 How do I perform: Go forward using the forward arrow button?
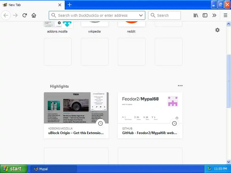coord(15,15)
